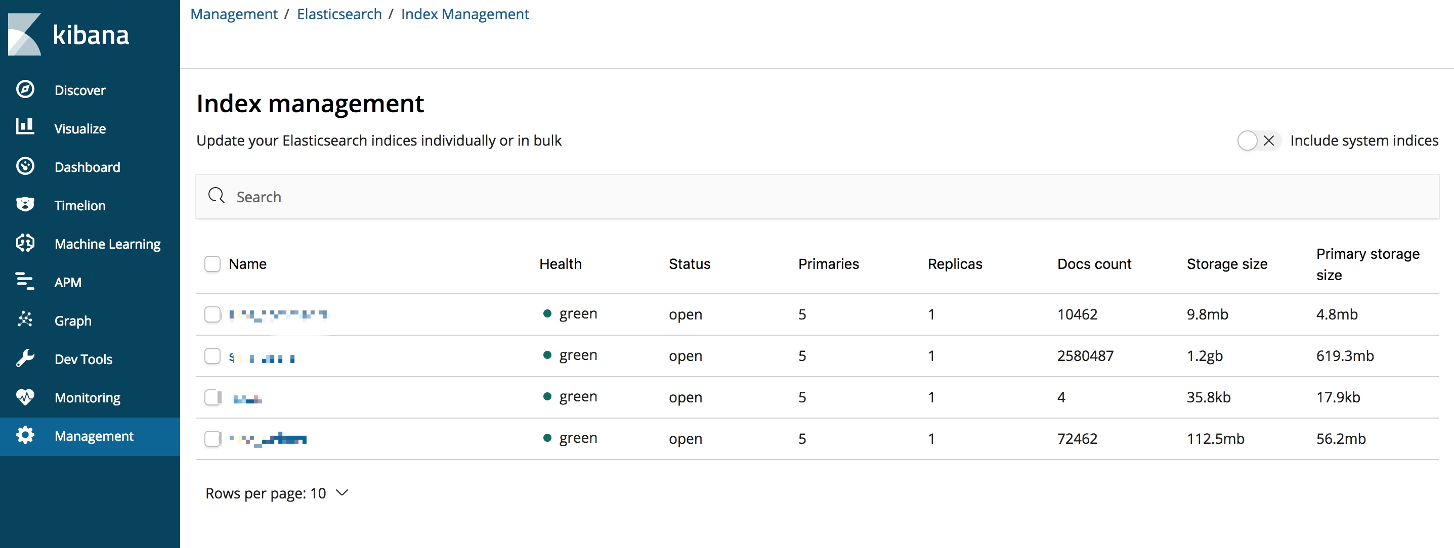Open Visualize via its bar chart icon

point(25,127)
